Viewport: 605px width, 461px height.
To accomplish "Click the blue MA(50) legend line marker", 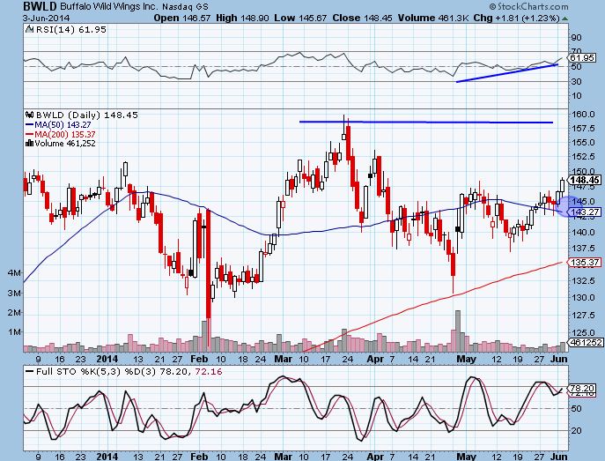I will [x=30, y=124].
